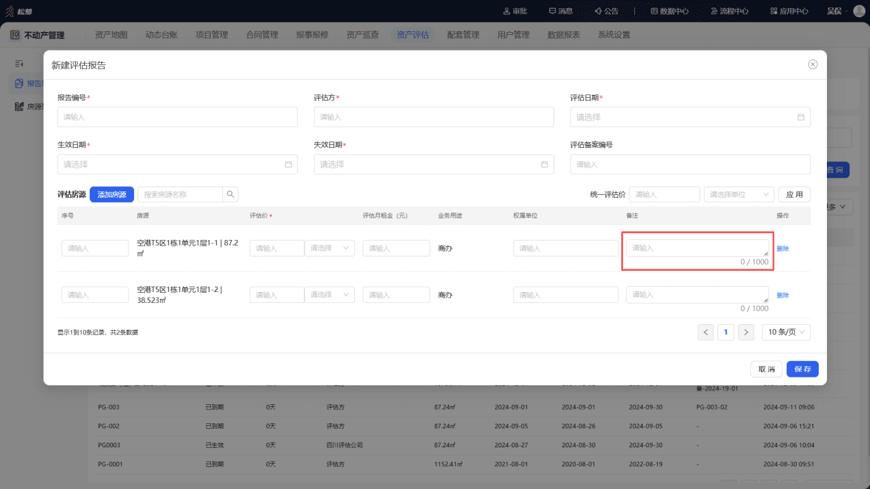Open the 10条/页 page size dropdown
The width and height of the screenshot is (870, 489).
click(786, 332)
